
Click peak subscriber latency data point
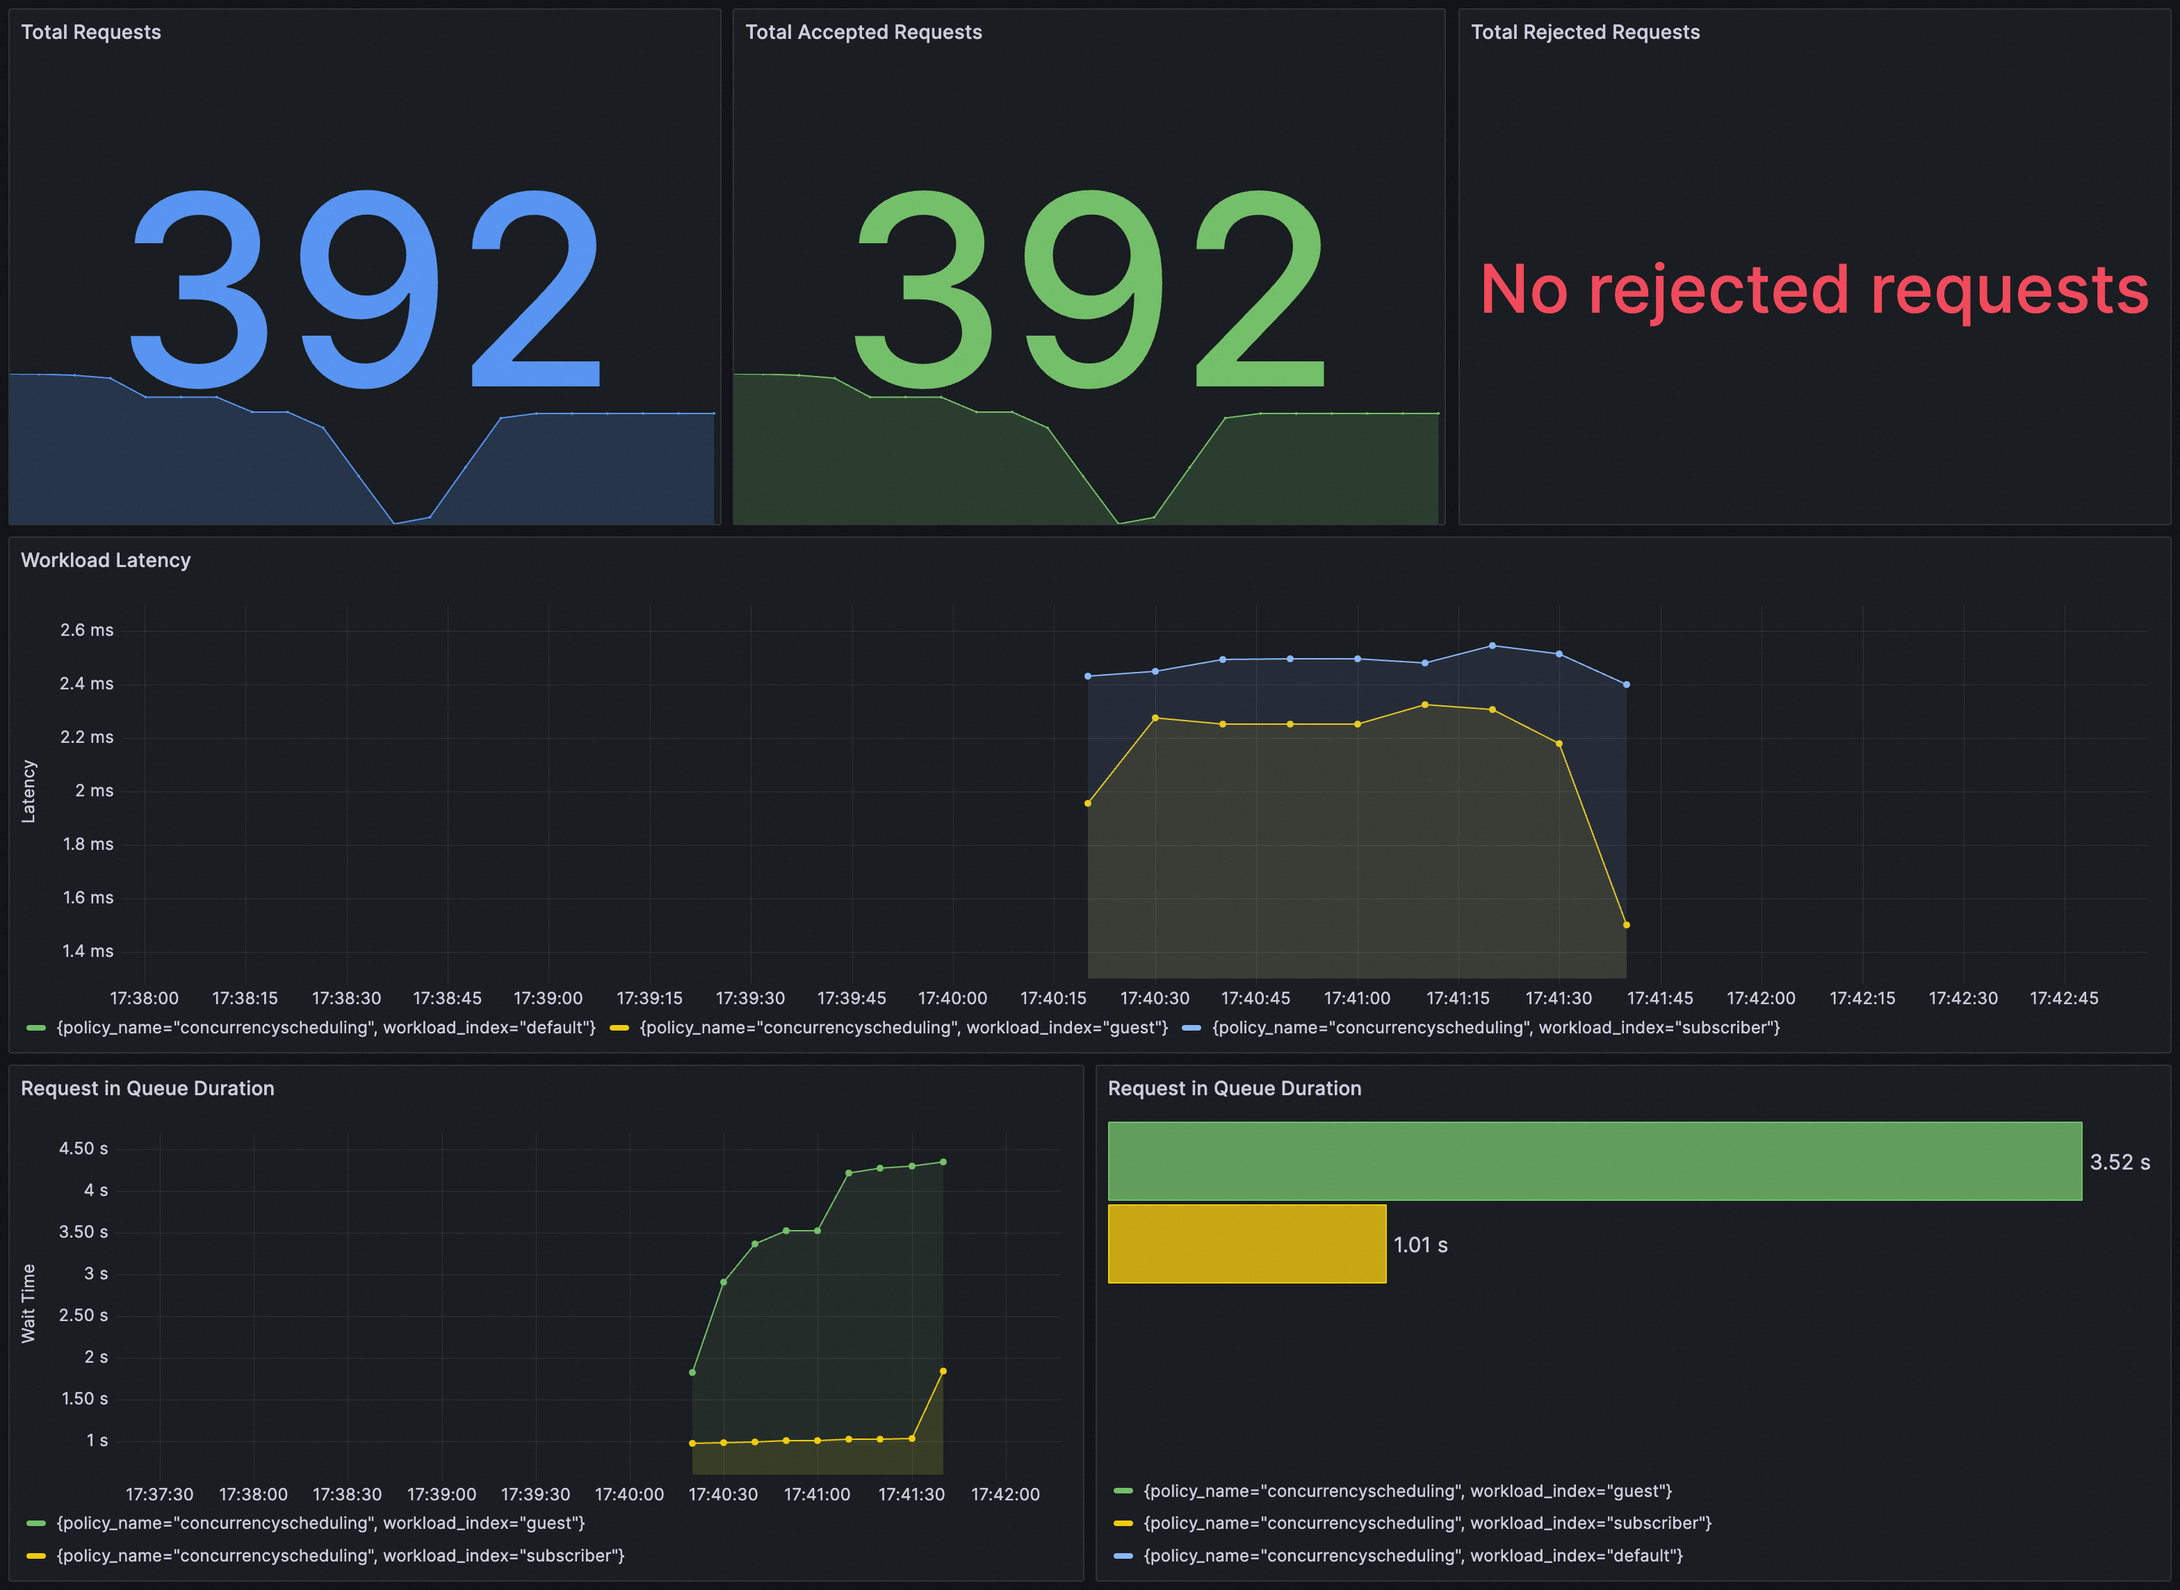point(1492,646)
